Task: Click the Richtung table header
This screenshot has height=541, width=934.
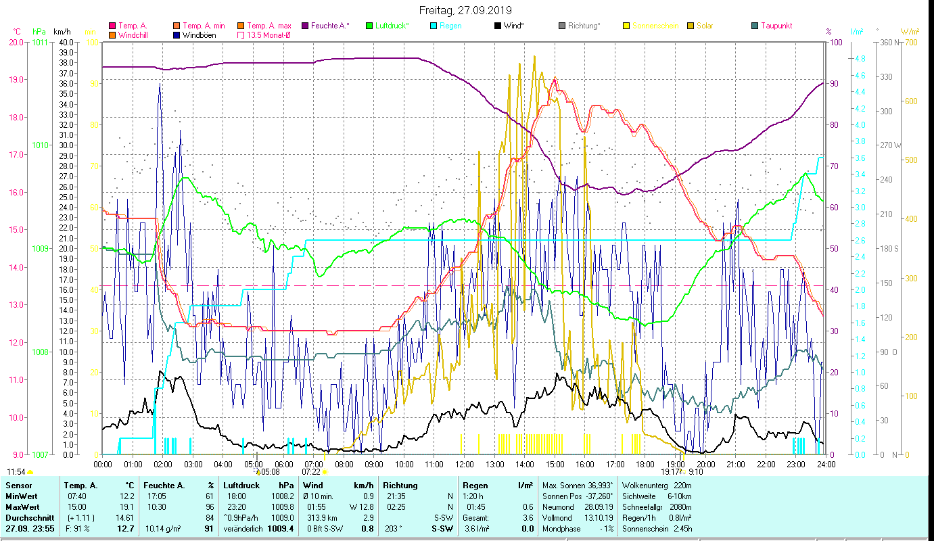Action: 400,486
